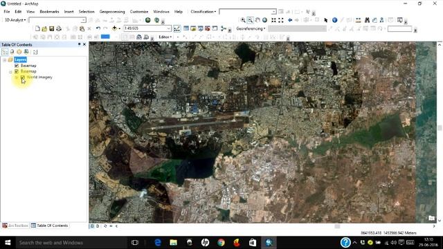Viewport: 443px width, 249px height.
Task: Switch TOC to List By Drawing Order
Action: tap(5, 52)
